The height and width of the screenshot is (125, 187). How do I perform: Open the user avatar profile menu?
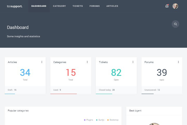click(x=175, y=6)
